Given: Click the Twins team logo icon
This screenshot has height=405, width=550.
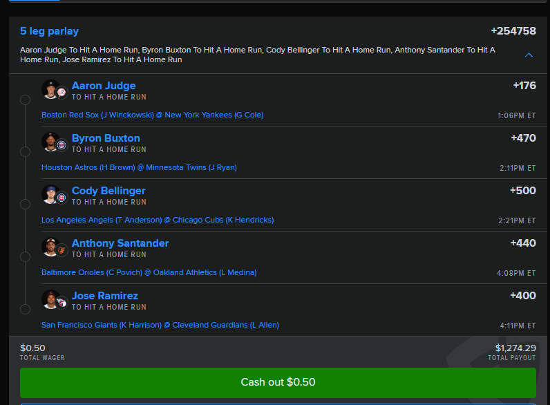Looking at the screenshot, I should pyautogui.click(x=61, y=145).
